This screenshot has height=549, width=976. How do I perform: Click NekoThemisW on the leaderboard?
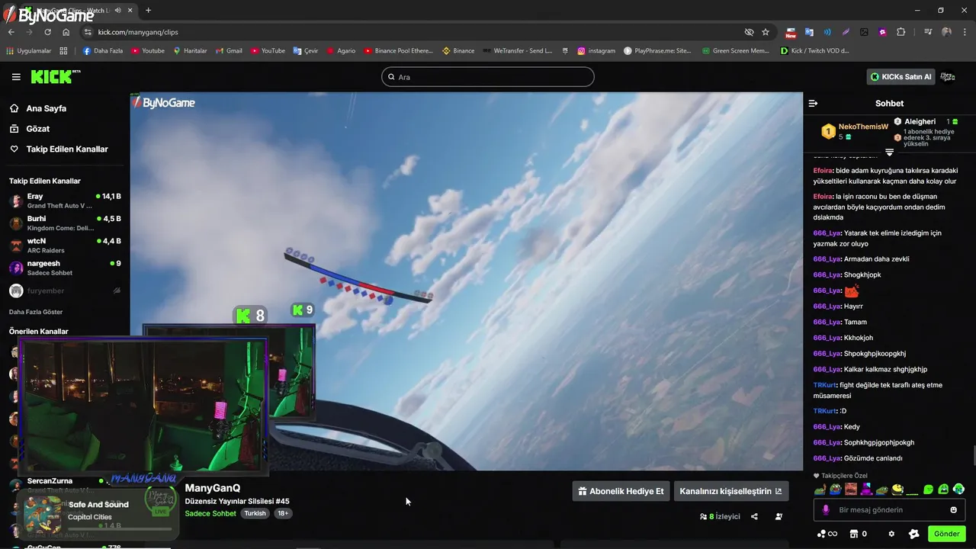863,127
